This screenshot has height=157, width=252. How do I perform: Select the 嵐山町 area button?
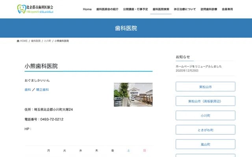click(x=206, y=144)
